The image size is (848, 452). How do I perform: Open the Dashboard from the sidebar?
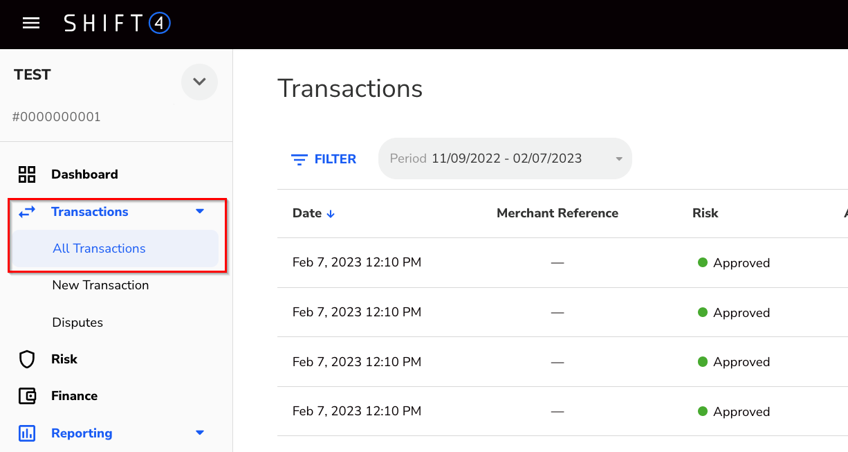pos(84,174)
